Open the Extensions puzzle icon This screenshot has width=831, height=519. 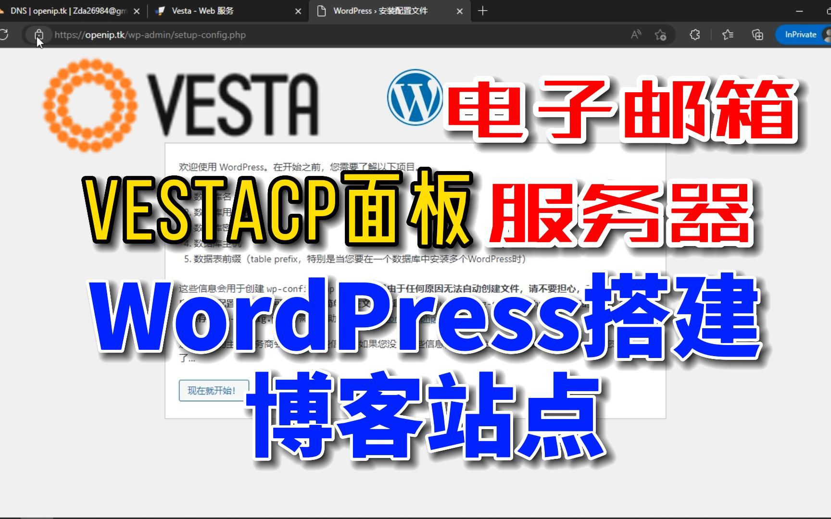tap(695, 35)
